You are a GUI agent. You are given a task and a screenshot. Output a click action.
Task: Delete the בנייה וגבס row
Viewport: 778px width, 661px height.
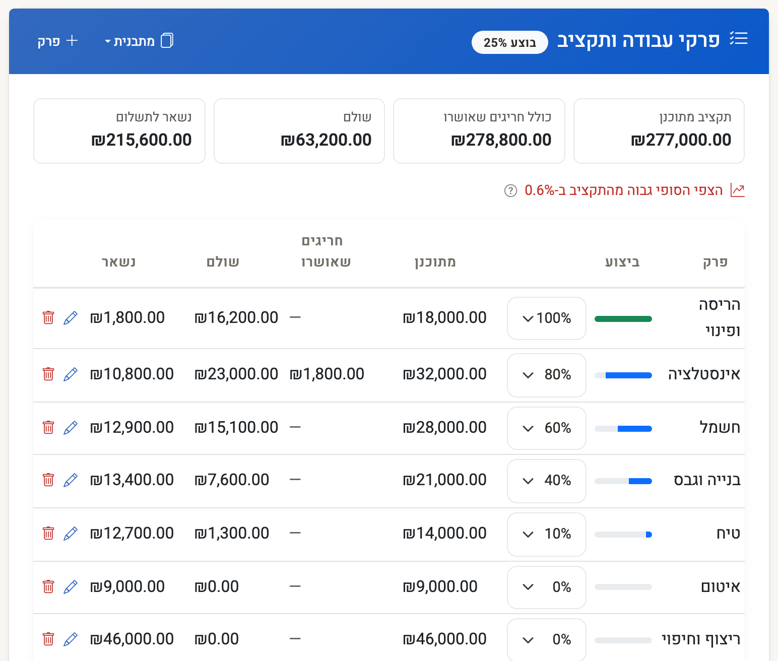[48, 480]
